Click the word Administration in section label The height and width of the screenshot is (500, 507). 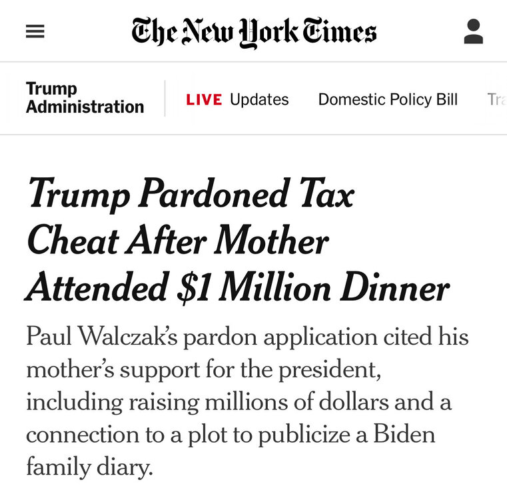(85, 107)
